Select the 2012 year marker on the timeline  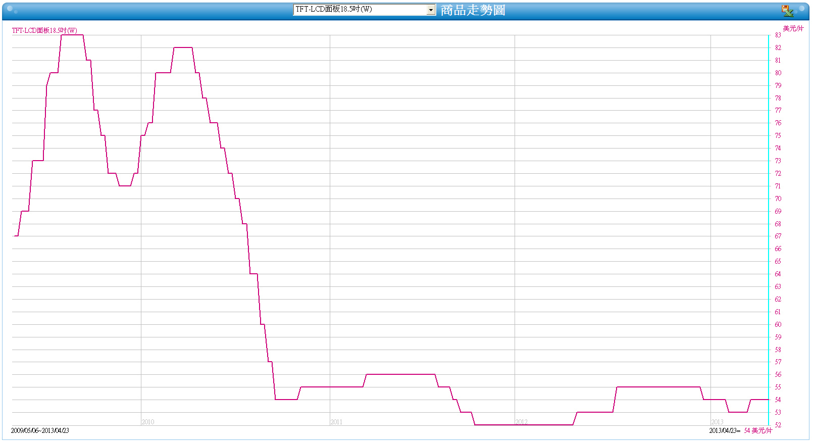click(521, 422)
